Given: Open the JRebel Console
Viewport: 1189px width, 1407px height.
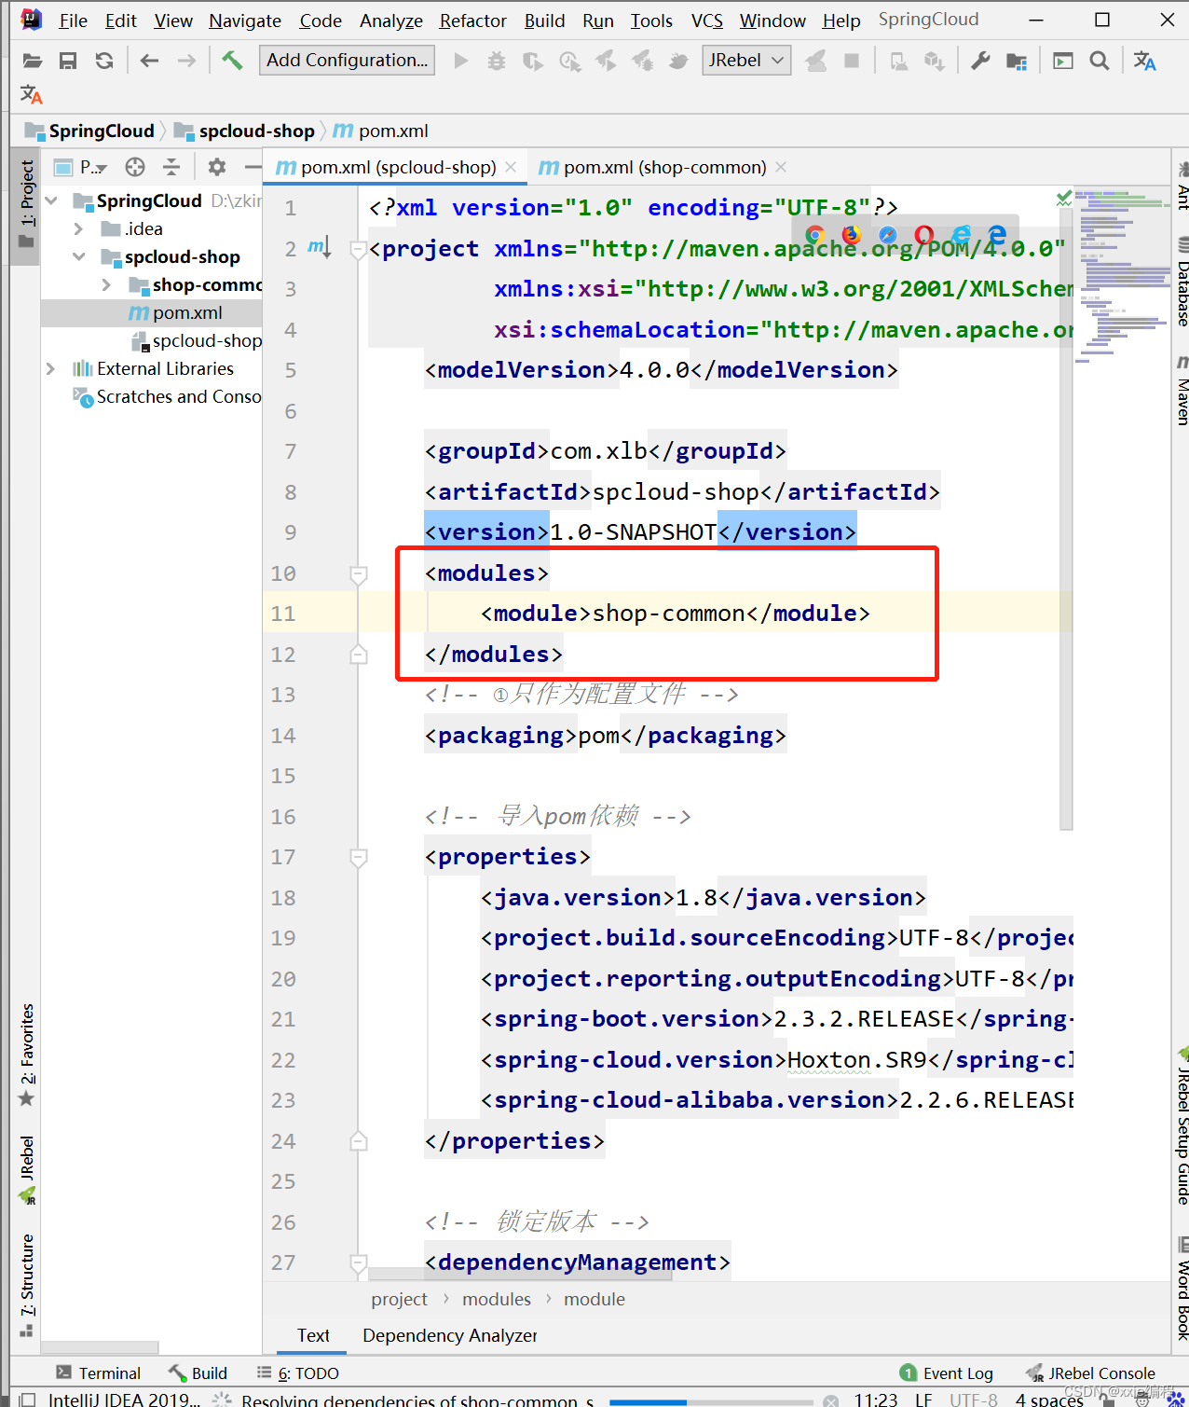Looking at the screenshot, I should (1090, 1373).
